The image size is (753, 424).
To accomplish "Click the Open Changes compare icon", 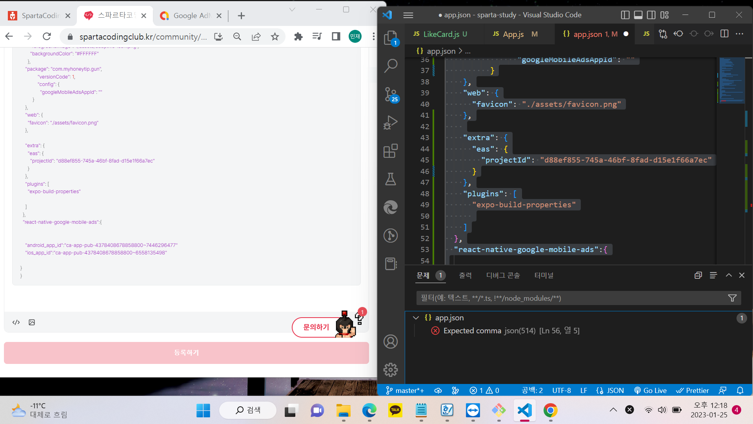I will click(663, 34).
